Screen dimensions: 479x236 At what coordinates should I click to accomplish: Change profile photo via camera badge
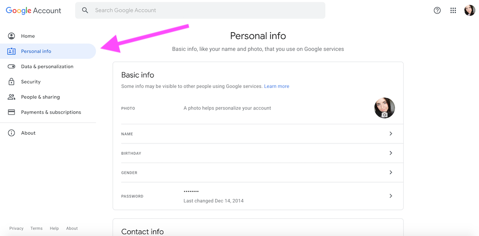click(x=385, y=115)
